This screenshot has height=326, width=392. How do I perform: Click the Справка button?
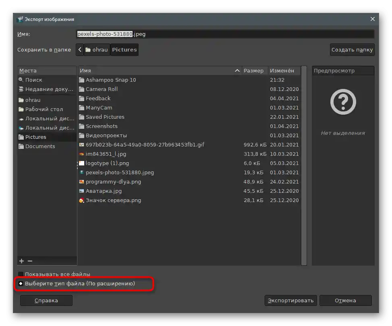coord(46,301)
